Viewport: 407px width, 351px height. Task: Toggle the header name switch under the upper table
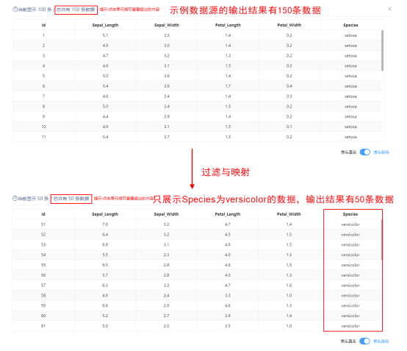tap(364, 152)
